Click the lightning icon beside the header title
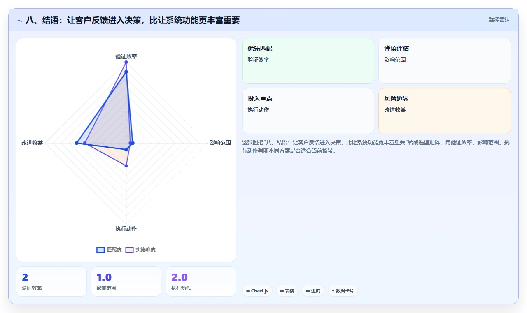Viewport: 527px width, 313px height. pyautogui.click(x=20, y=21)
